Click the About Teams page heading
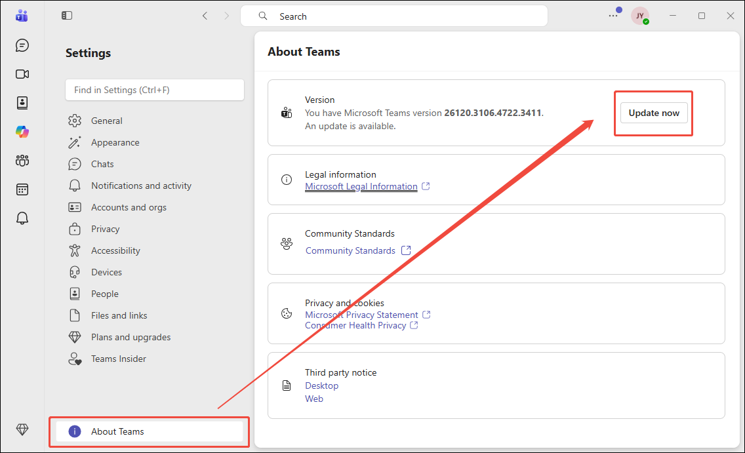The height and width of the screenshot is (453, 745). point(304,52)
